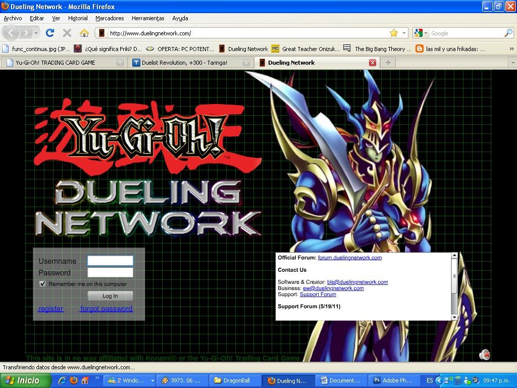Open the Ayuda menu
The height and width of the screenshot is (388, 517).
tap(180, 18)
